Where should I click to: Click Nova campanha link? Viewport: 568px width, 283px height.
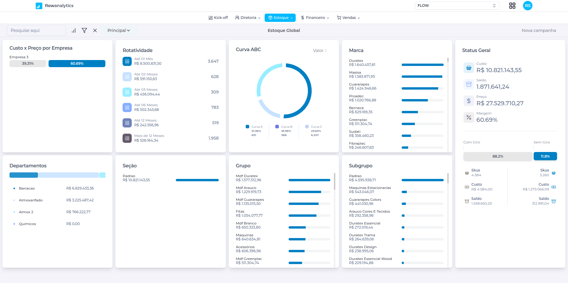[x=539, y=30]
